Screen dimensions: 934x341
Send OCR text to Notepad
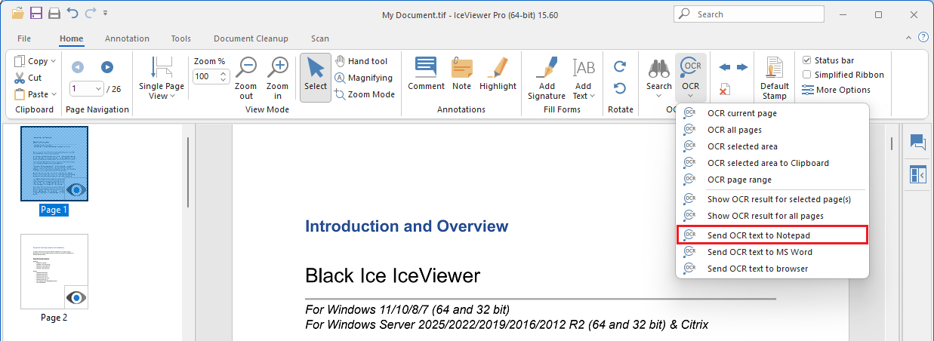[x=772, y=235]
